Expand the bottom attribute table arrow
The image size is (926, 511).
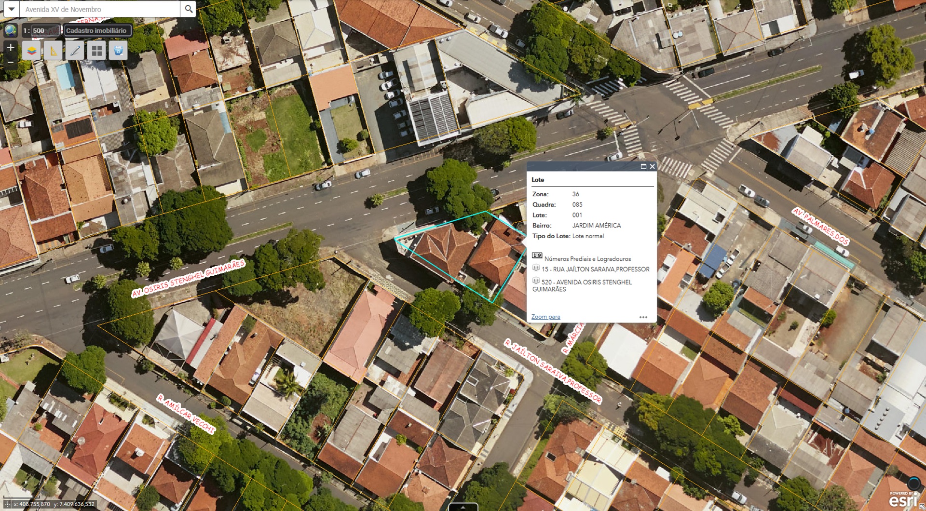pos(463,507)
